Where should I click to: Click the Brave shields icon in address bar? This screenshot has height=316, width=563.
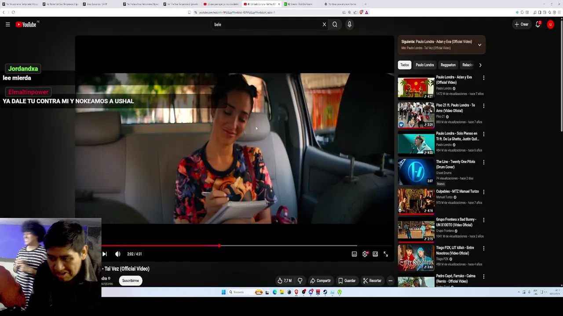click(x=361, y=12)
